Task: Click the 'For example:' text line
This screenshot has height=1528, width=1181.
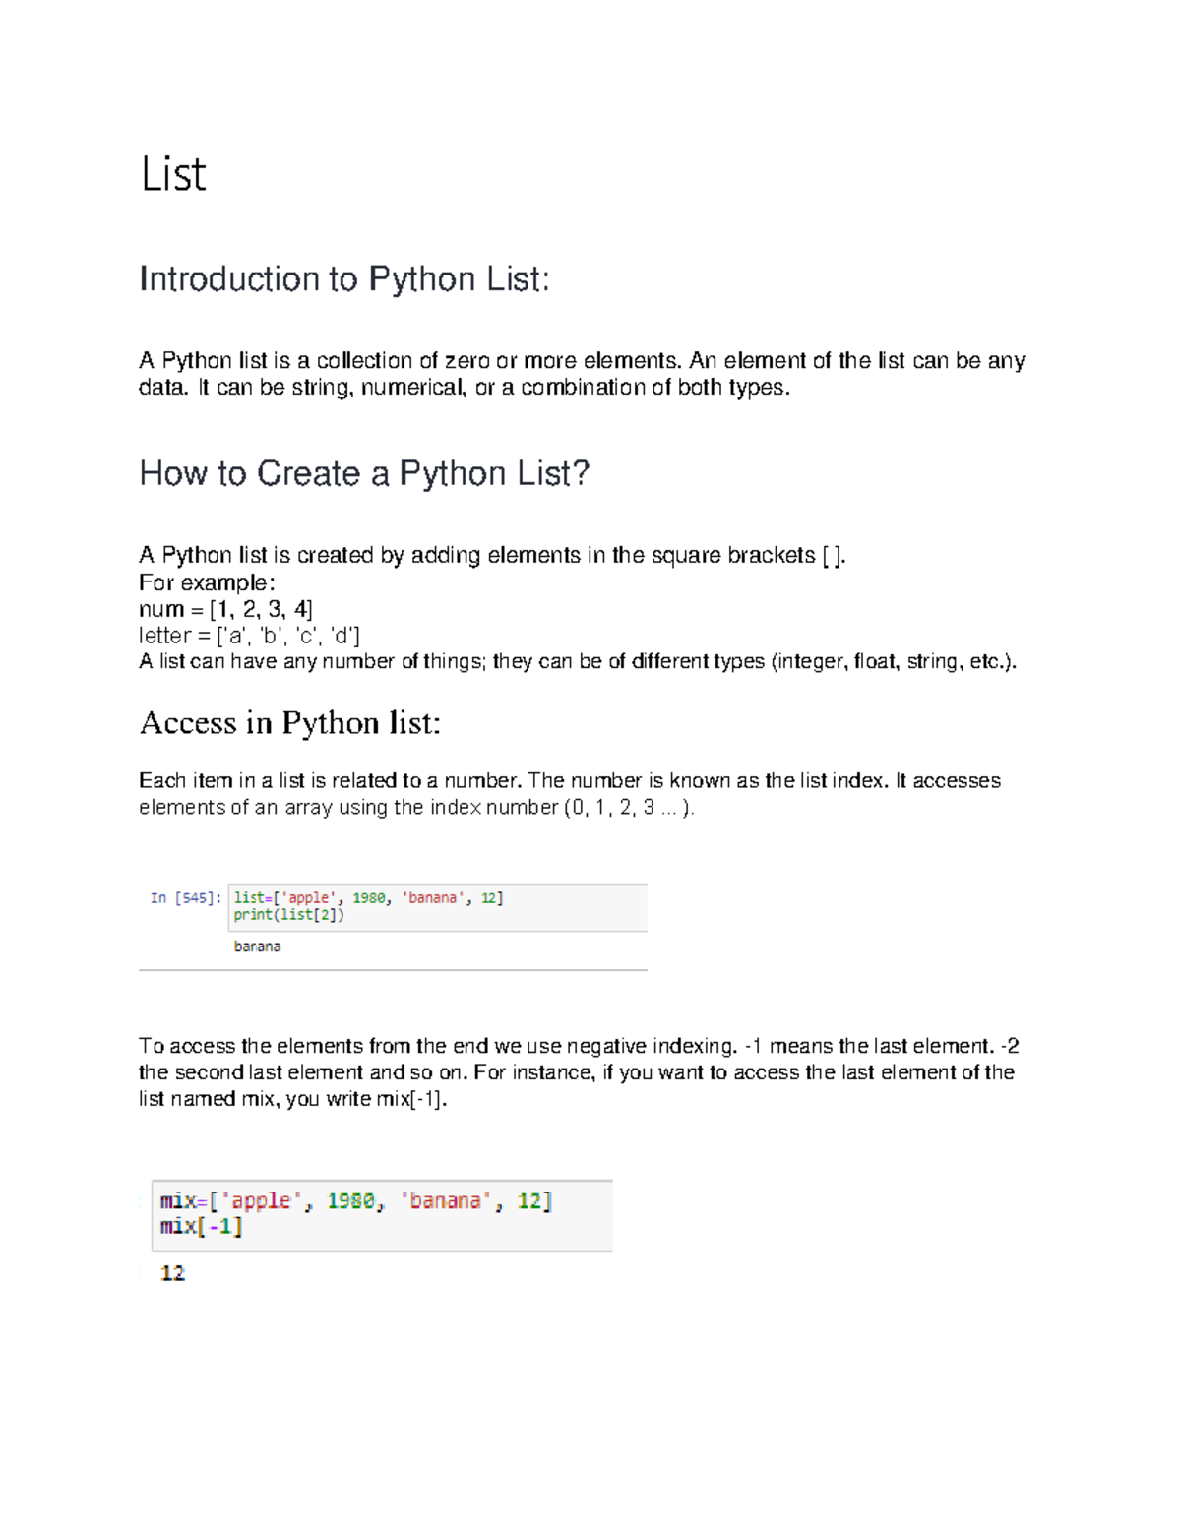Action: pos(208,582)
